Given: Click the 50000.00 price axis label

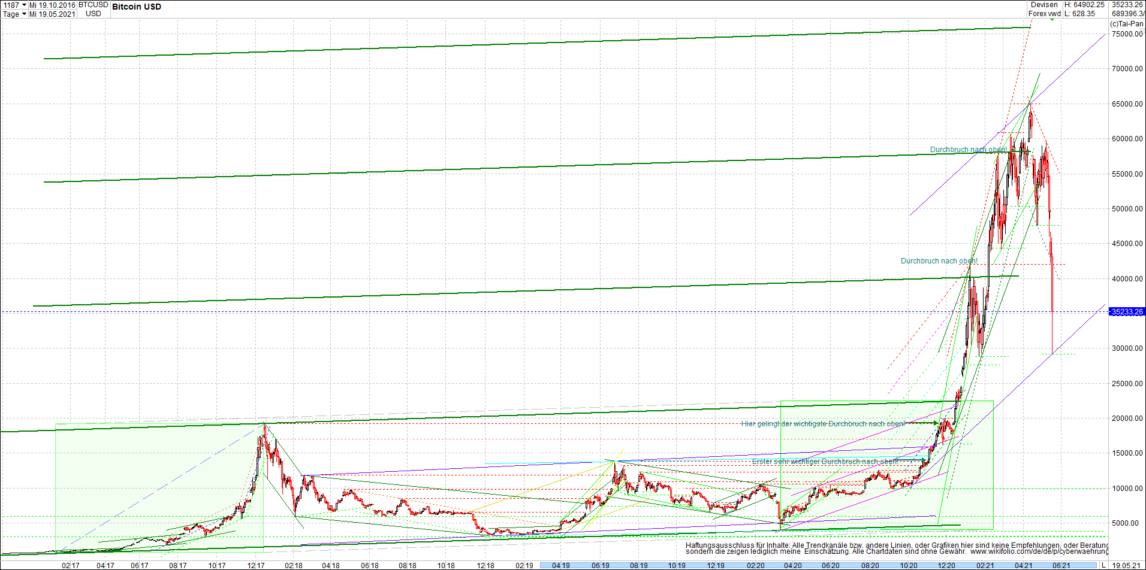Looking at the screenshot, I should (1127, 209).
